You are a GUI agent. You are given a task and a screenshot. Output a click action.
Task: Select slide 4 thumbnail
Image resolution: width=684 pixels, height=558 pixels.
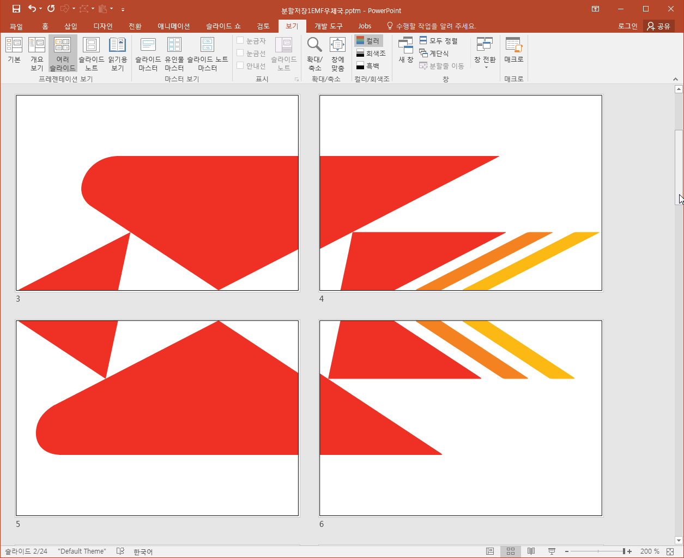coord(461,193)
